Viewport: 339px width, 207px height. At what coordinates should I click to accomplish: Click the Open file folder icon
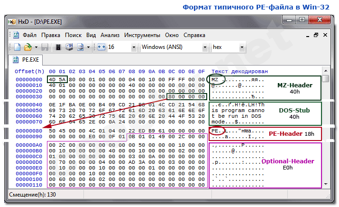pos(27,47)
